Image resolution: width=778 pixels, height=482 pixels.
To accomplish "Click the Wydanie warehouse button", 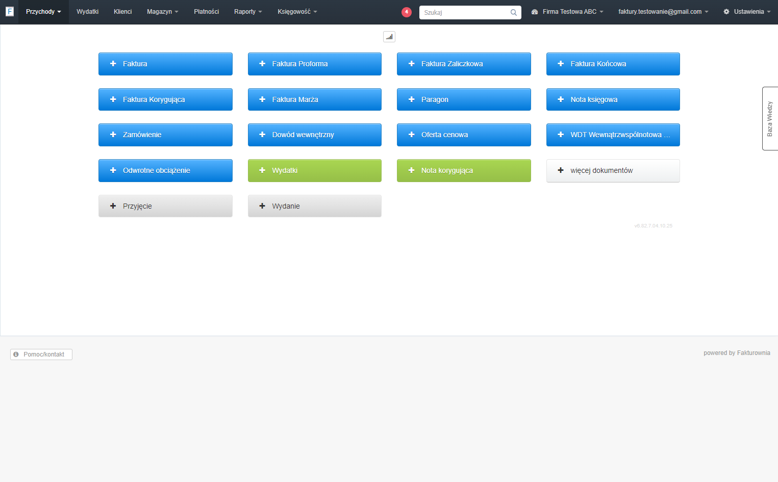I will (315, 206).
